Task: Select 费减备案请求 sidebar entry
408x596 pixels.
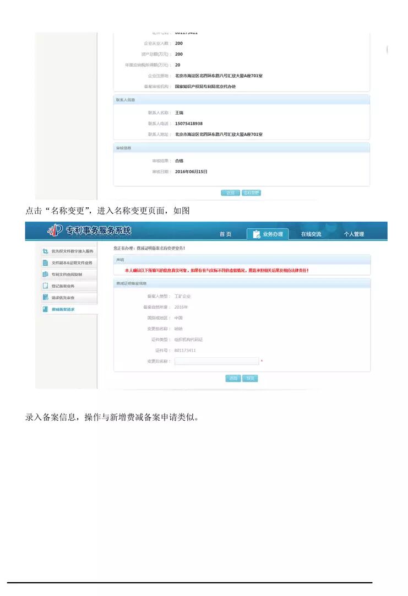Action: pos(69,309)
